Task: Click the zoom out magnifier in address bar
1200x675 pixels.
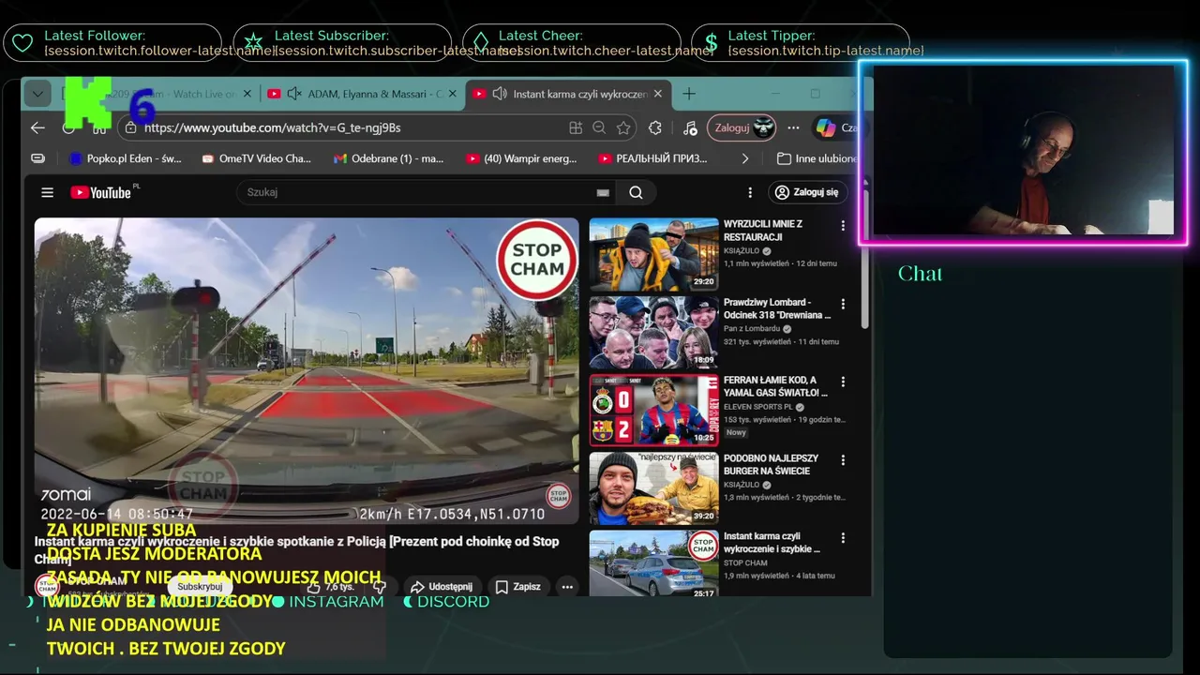Action: tap(600, 127)
